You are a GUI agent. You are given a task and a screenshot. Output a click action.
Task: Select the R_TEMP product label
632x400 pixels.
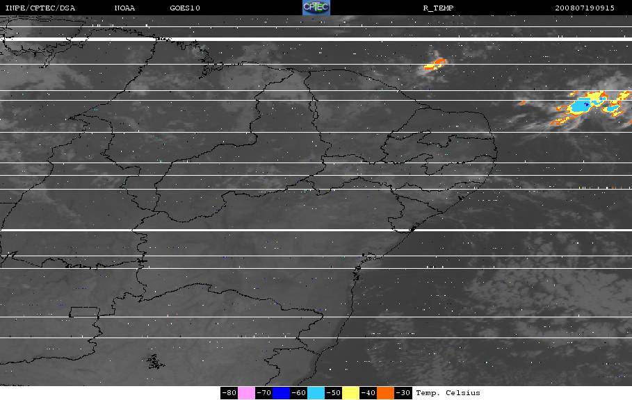(439, 8)
